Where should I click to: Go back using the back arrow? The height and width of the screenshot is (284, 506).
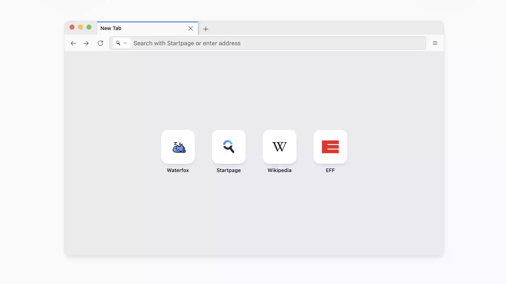pos(73,43)
